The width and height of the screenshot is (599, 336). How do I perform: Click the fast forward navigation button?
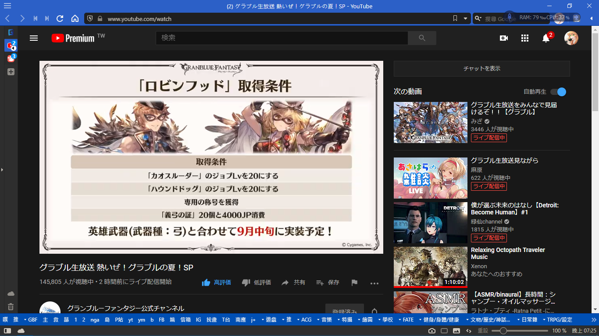coord(47,18)
